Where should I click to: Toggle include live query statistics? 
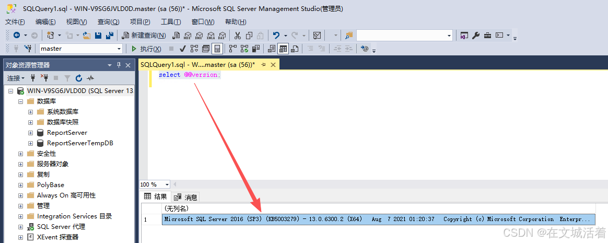pyautogui.click(x=244, y=49)
